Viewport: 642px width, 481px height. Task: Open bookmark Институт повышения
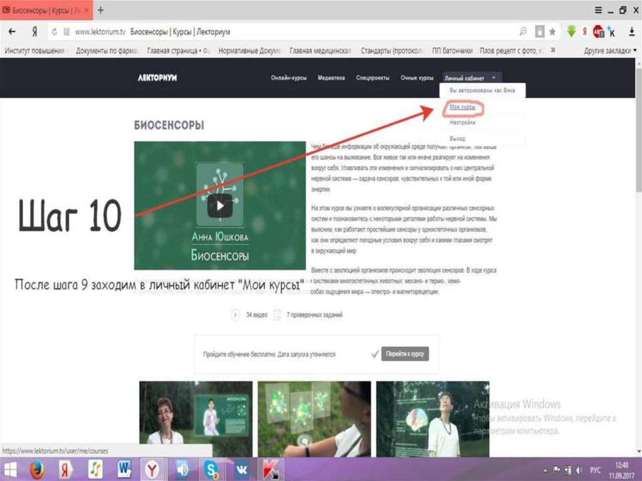tap(35, 51)
